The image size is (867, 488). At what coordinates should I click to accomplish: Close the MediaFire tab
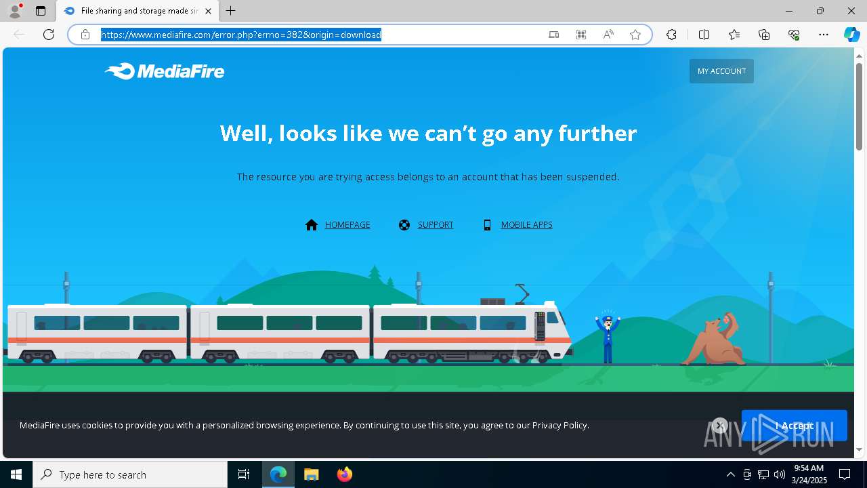pos(208,11)
